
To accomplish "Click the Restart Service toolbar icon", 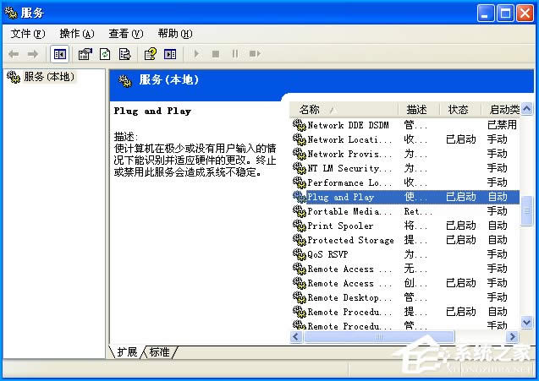I will pyautogui.click(x=253, y=54).
